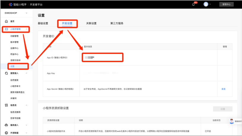Click the 设置 button for resource crawling
Image resolution: width=242 pixels, height=136 pixels.
[x=223, y=109]
